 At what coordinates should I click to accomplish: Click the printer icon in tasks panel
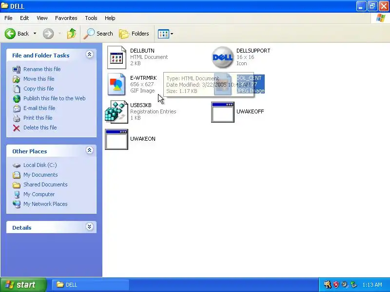(17, 118)
